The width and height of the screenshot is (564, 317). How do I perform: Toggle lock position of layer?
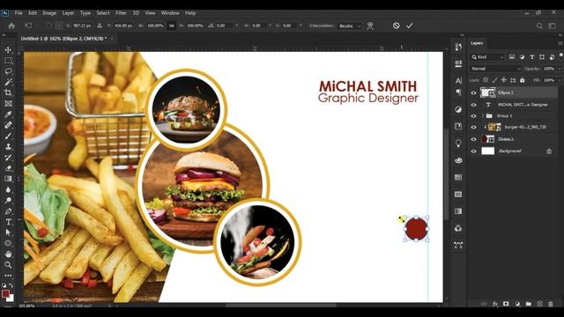(504, 80)
